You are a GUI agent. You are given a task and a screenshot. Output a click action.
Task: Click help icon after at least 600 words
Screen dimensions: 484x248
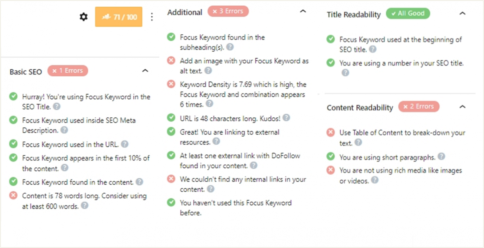coord(85,205)
